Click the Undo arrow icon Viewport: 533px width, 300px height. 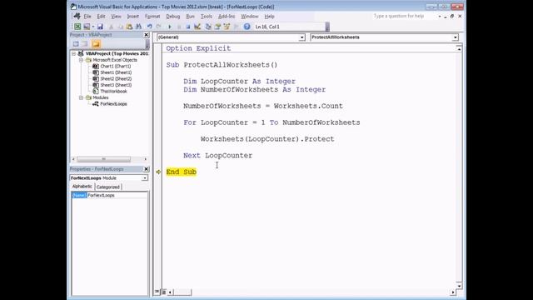coord(149,27)
